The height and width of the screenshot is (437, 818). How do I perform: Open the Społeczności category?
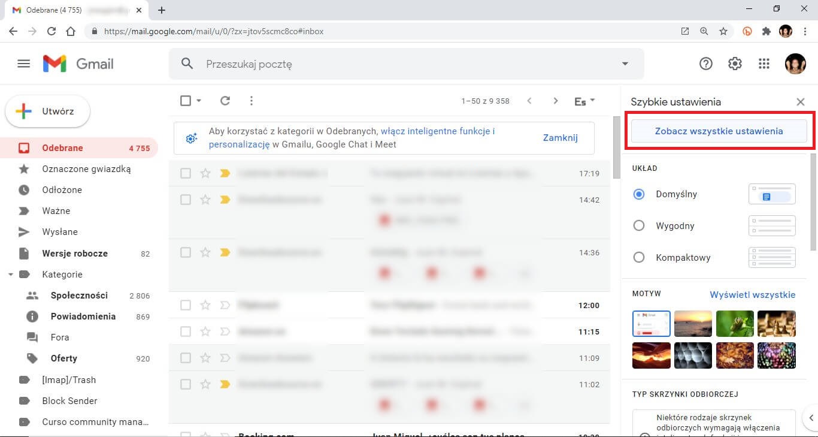[x=79, y=296]
